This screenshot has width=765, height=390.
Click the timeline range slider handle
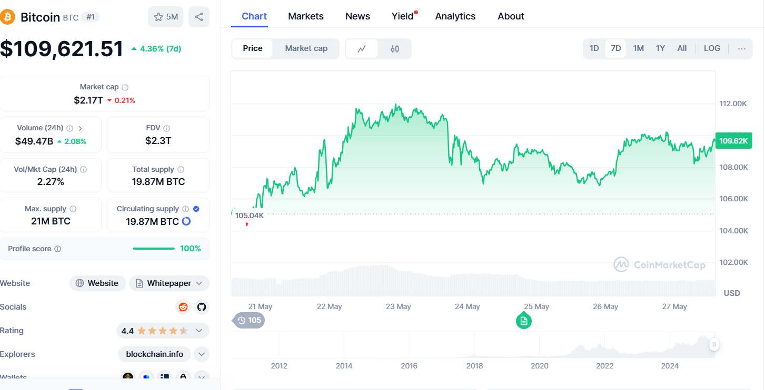pos(714,345)
